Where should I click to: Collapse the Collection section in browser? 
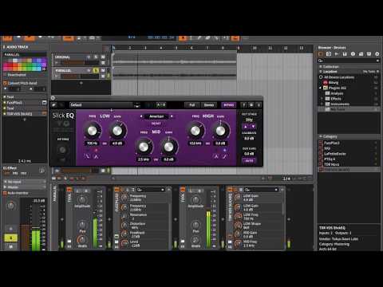coord(320,66)
